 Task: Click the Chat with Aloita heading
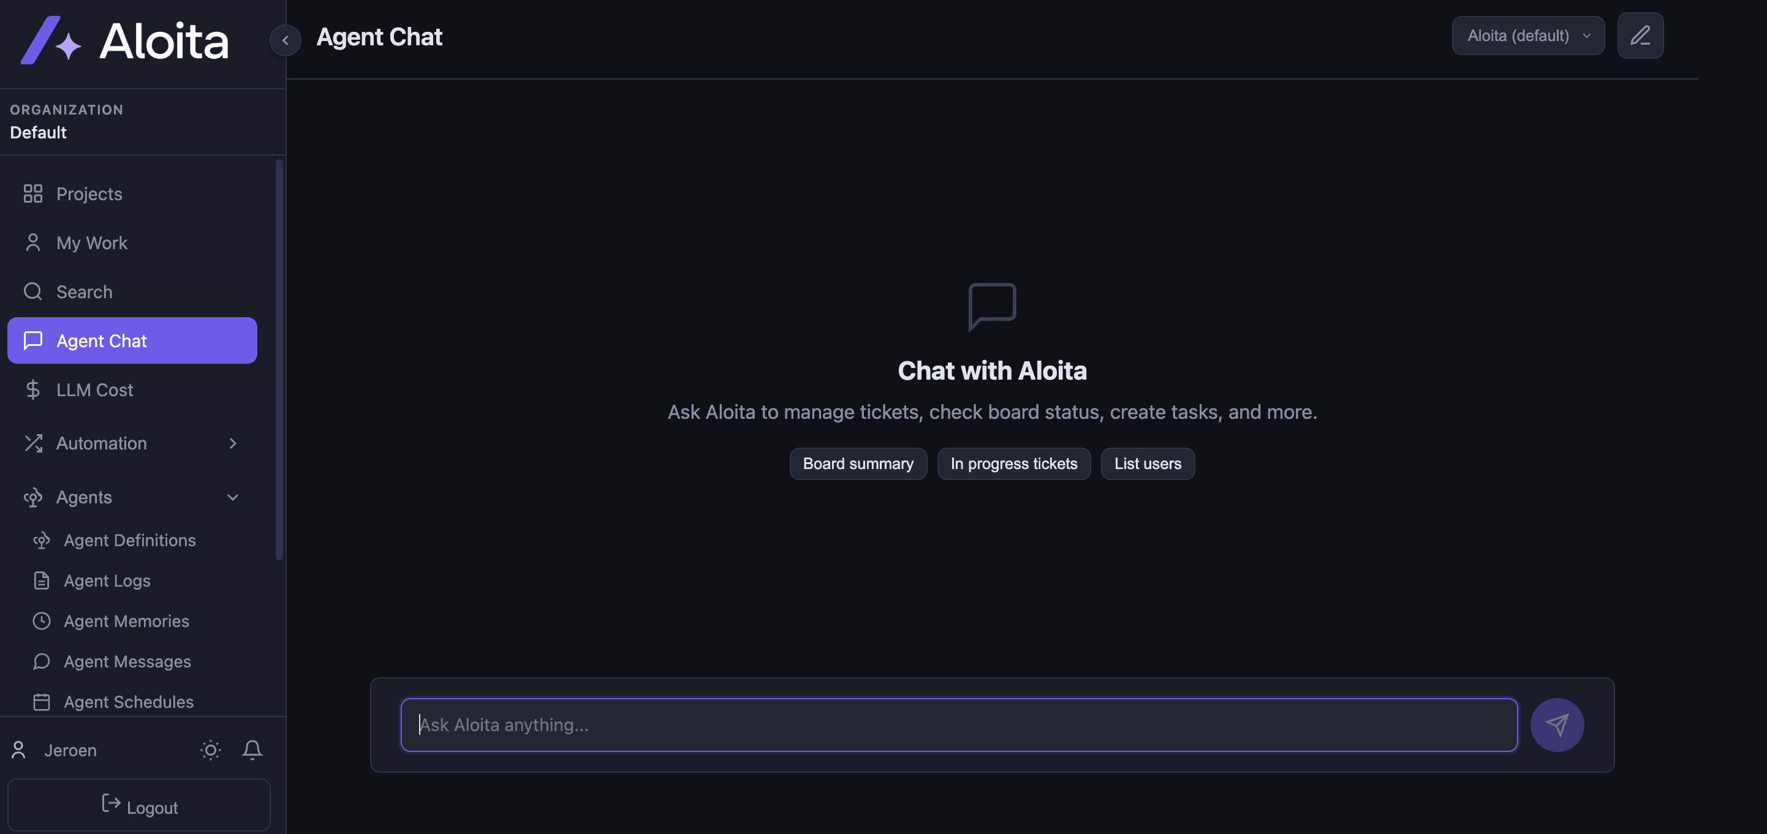(992, 370)
